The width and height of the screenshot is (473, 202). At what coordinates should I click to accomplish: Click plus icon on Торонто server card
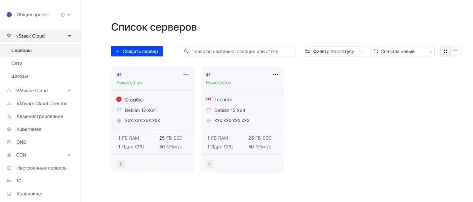(210, 164)
